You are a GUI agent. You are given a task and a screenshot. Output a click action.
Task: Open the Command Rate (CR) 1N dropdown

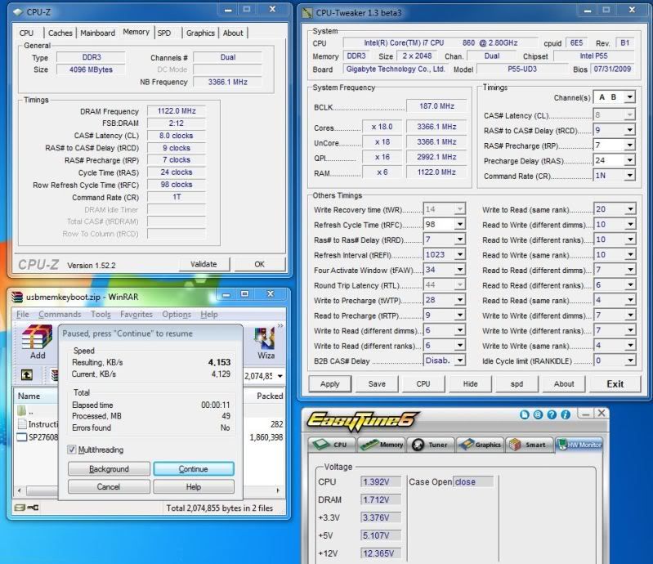(629, 176)
